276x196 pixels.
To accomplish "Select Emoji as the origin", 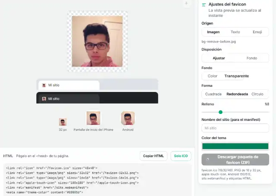I will [x=257, y=32].
